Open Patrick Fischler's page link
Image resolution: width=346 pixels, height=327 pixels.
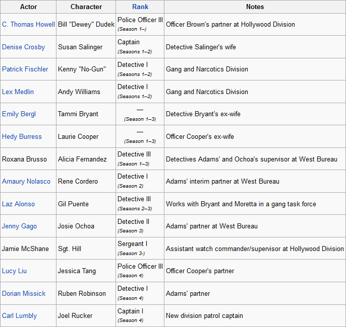[25, 69]
